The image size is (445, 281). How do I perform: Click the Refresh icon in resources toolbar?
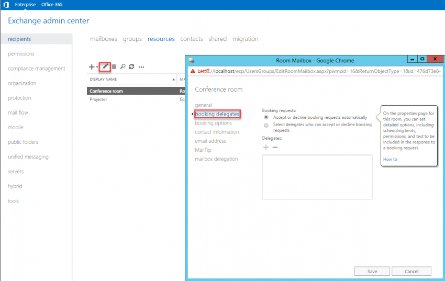[x=131, y=66]
